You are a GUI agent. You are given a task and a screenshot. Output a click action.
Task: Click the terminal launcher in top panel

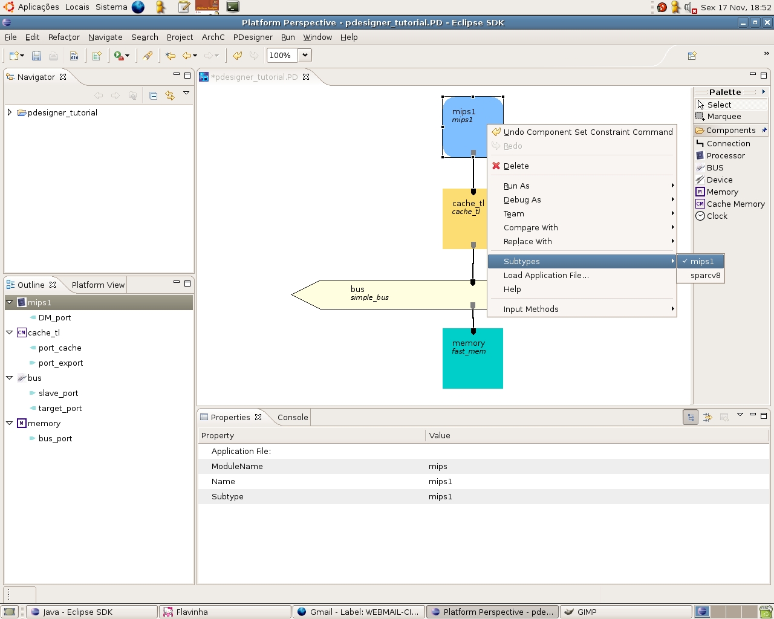pyautogui.click(x=233, y=7)
